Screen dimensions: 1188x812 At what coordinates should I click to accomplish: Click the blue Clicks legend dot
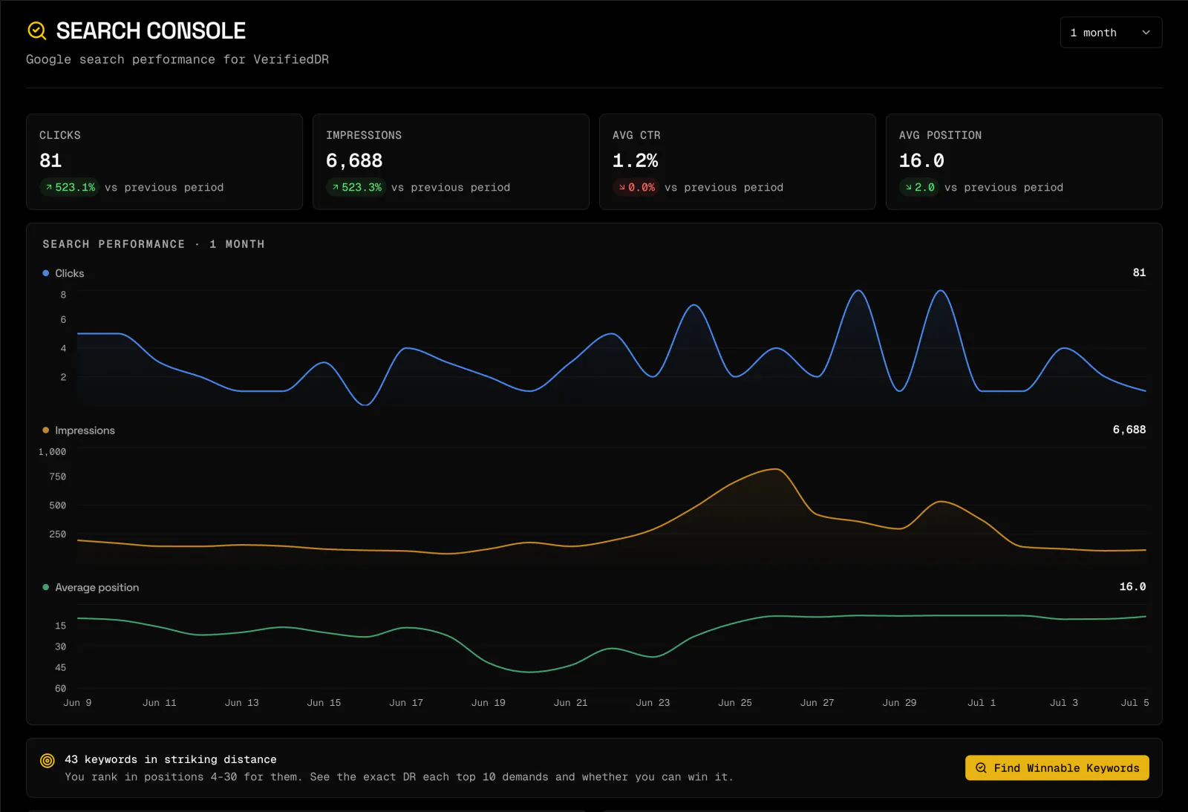(x=46, y=273)
